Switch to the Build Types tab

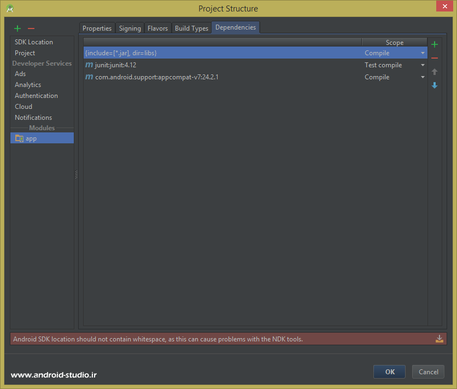[x=191, y=27]
